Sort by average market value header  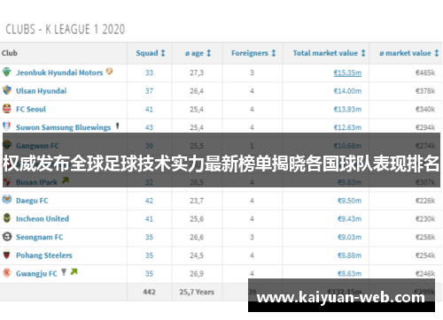click(409, 53)
